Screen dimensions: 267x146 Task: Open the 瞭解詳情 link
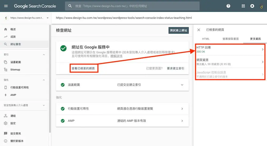point(116,56)
